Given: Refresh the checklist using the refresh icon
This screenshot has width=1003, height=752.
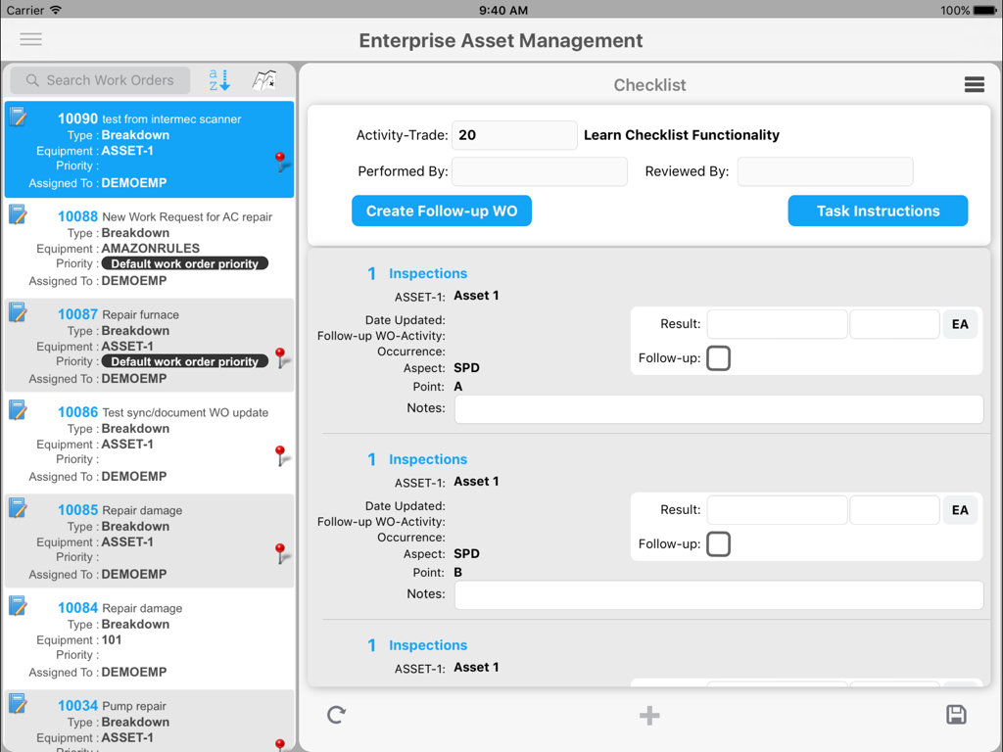Looking at the screenshot, I should [336, 715].
